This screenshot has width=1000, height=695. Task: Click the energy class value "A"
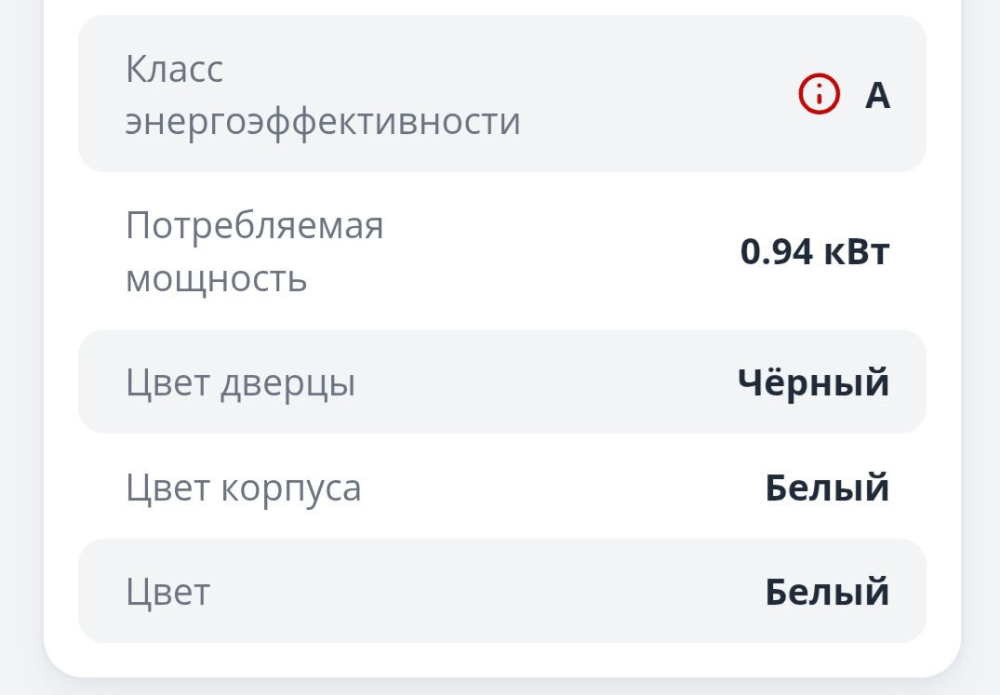click(877, 95)
